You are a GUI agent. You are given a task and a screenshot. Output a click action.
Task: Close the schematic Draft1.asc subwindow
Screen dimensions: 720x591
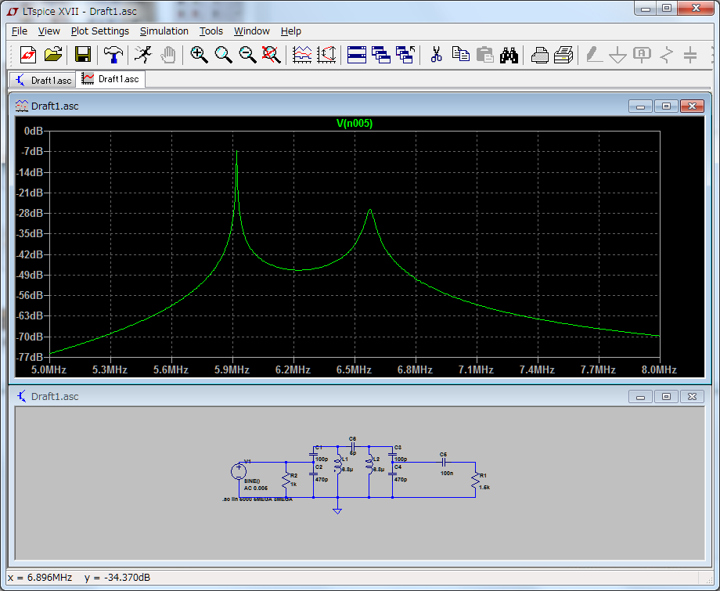(x=691, y=397)
